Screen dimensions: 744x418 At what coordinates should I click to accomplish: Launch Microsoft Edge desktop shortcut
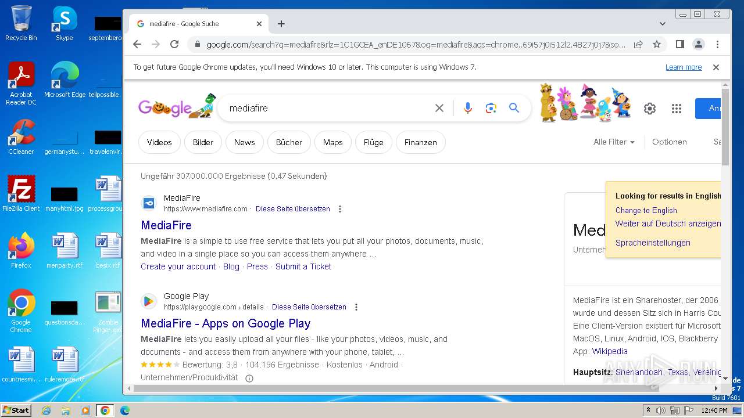tap(65, 80)
